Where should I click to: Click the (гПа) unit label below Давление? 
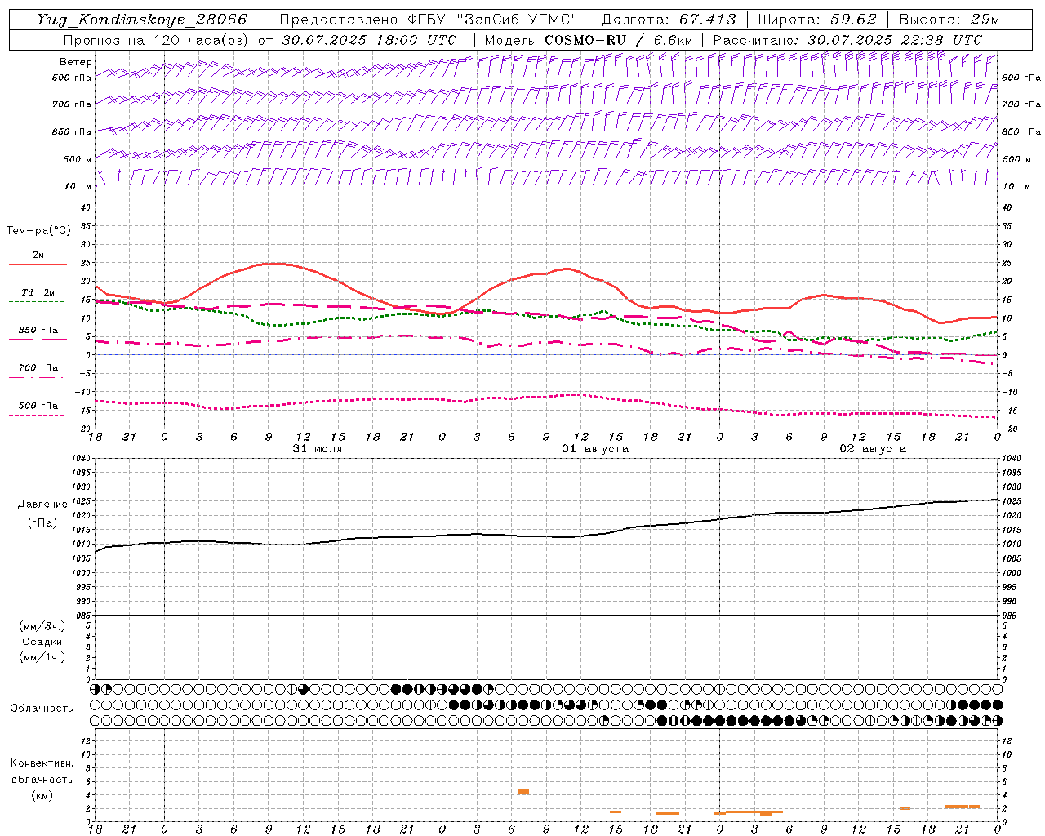[x=42, y=522]
